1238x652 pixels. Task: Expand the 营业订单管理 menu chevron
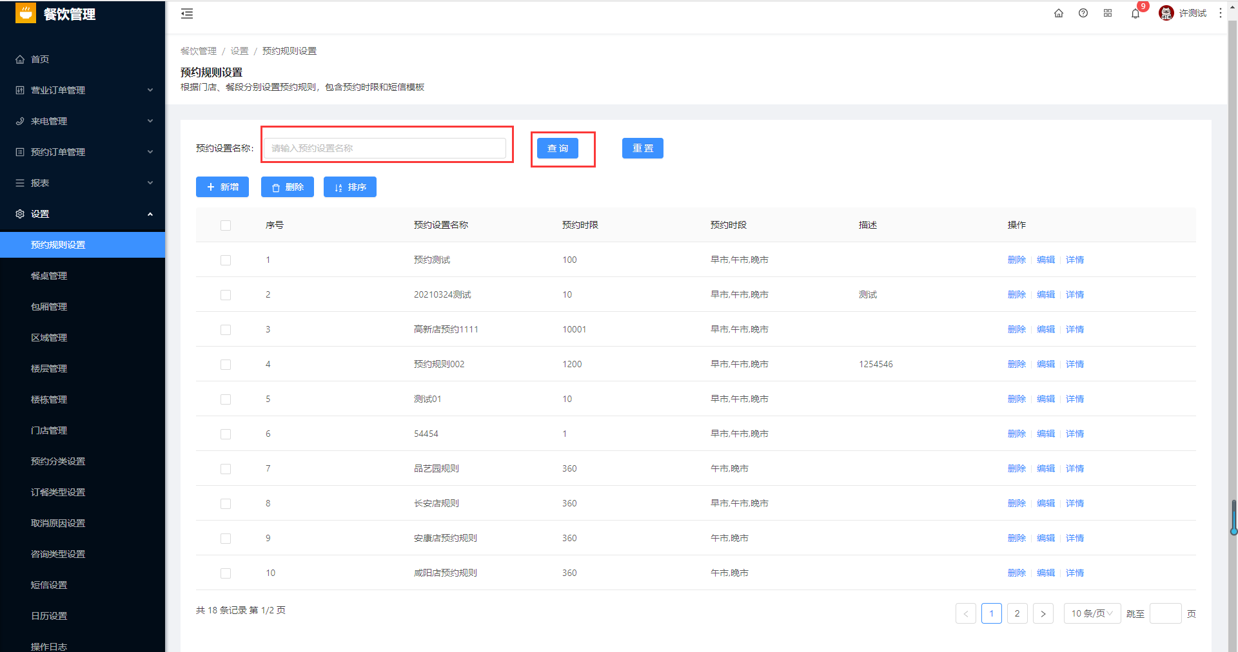pyautogui.click(x=150, y=90)
